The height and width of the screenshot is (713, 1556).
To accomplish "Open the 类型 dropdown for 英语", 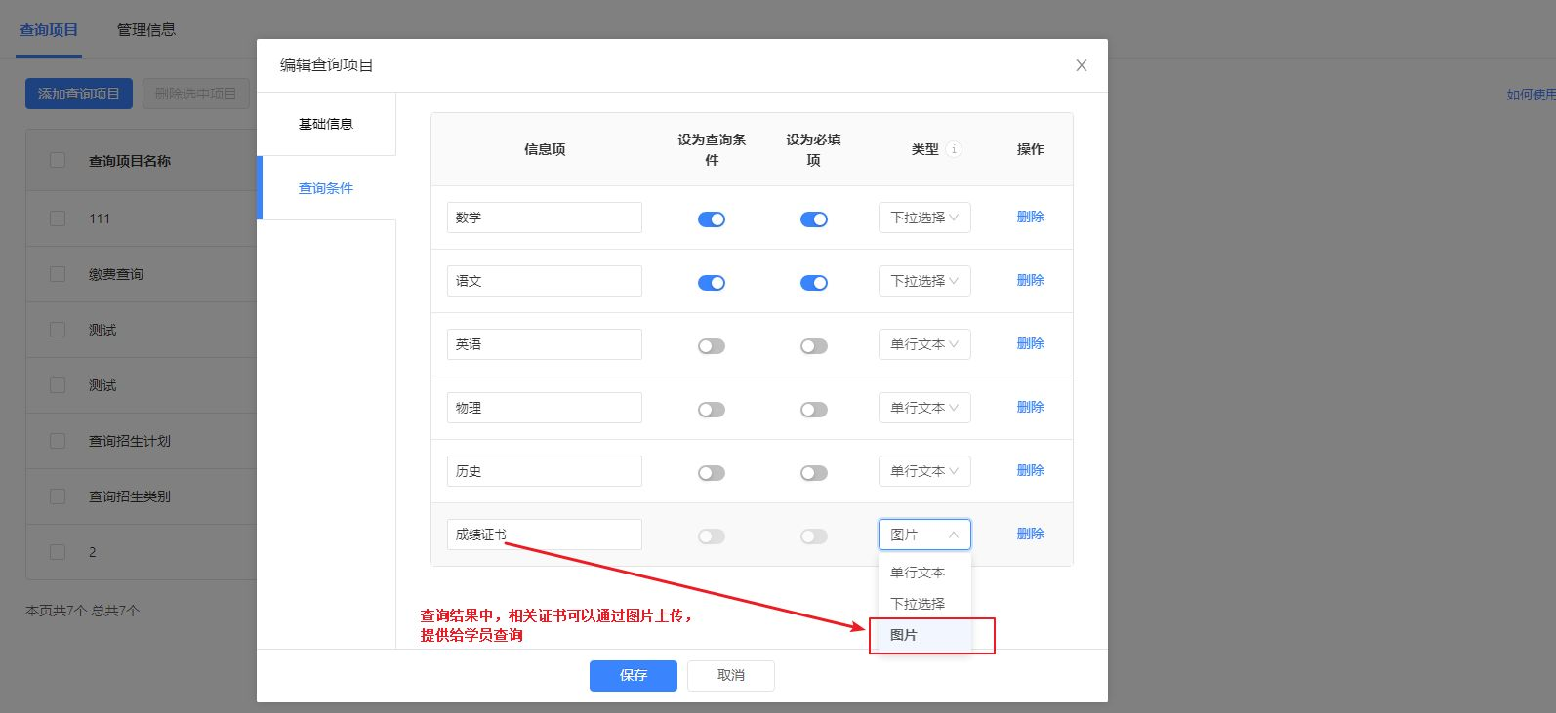I will tap(924, 344).
